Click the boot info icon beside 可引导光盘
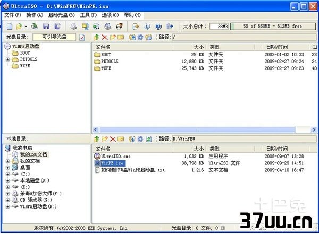 (82, 37)
